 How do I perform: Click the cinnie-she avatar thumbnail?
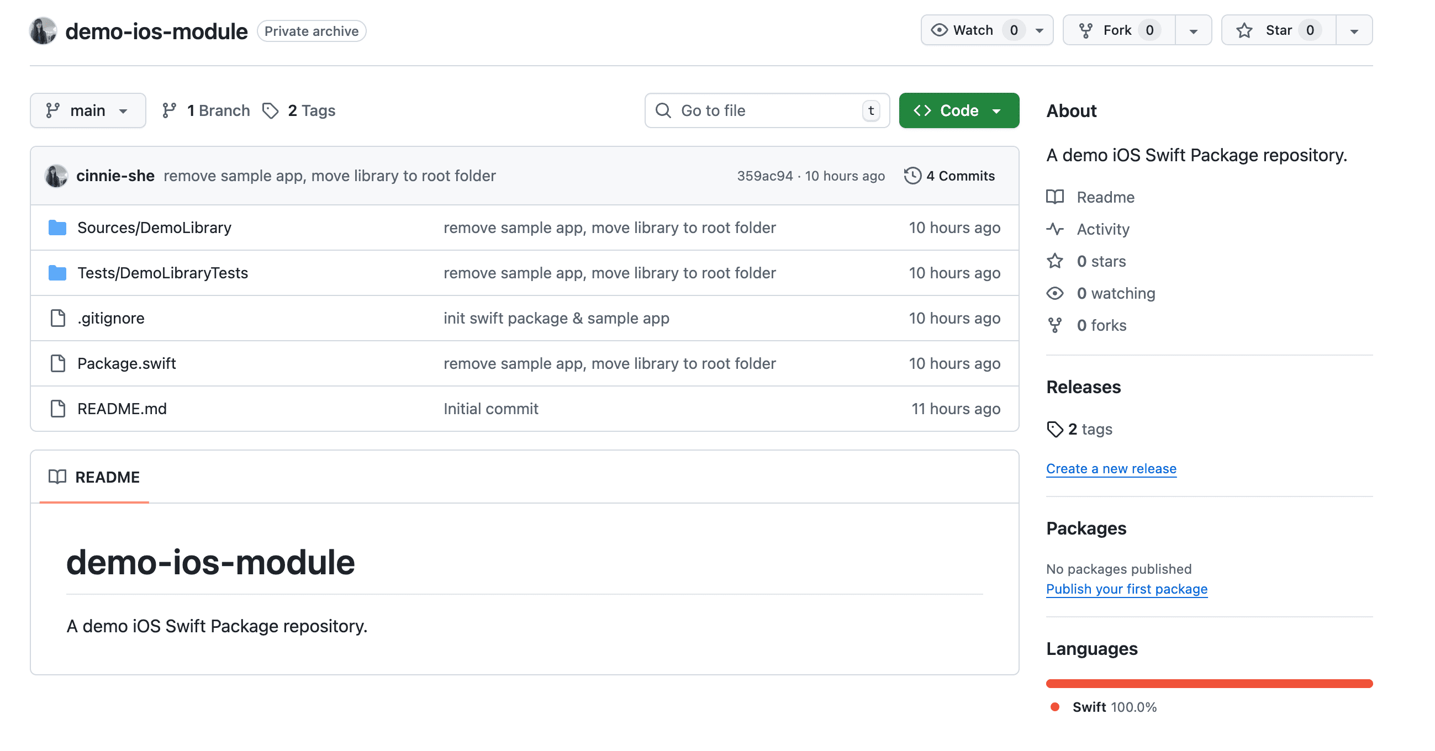56,175
